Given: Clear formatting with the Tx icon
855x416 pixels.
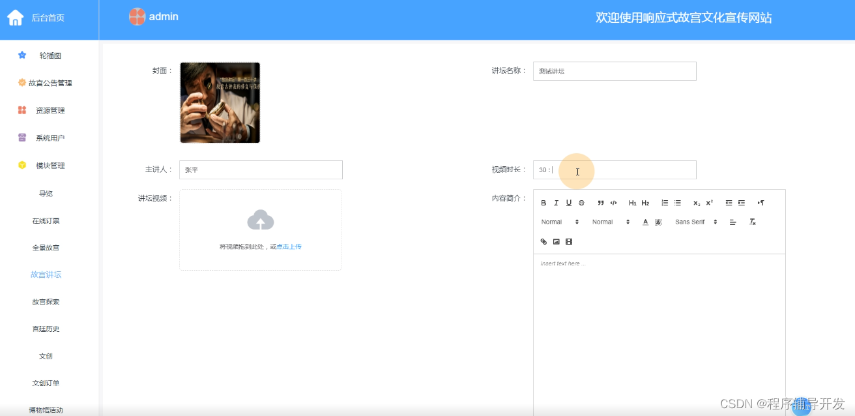Looking at the screenshot, I should 752,222.
